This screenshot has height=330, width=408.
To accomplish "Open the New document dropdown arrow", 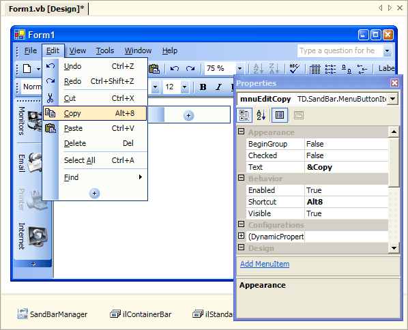I will (x=38, y=69).
